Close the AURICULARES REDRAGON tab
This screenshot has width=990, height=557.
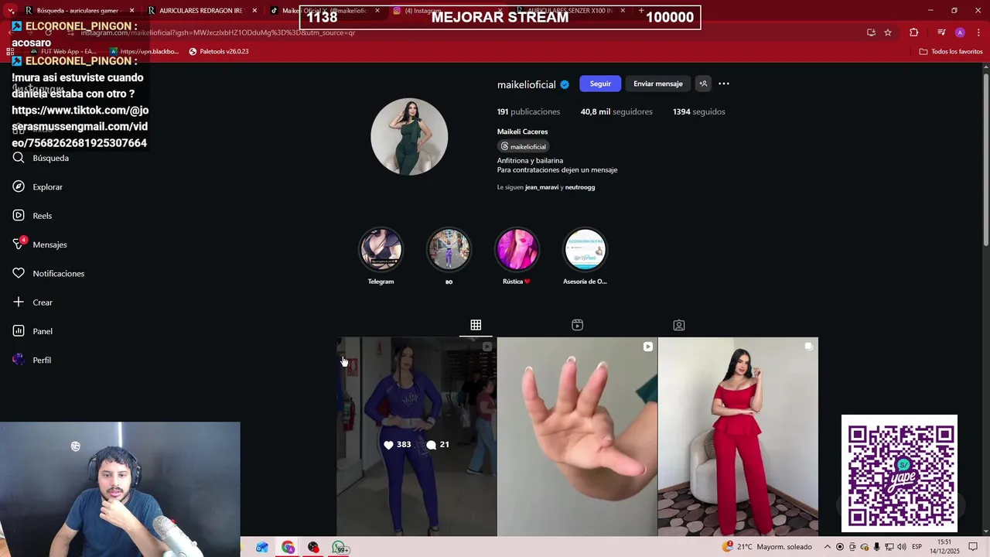click(x=254, y=11)
